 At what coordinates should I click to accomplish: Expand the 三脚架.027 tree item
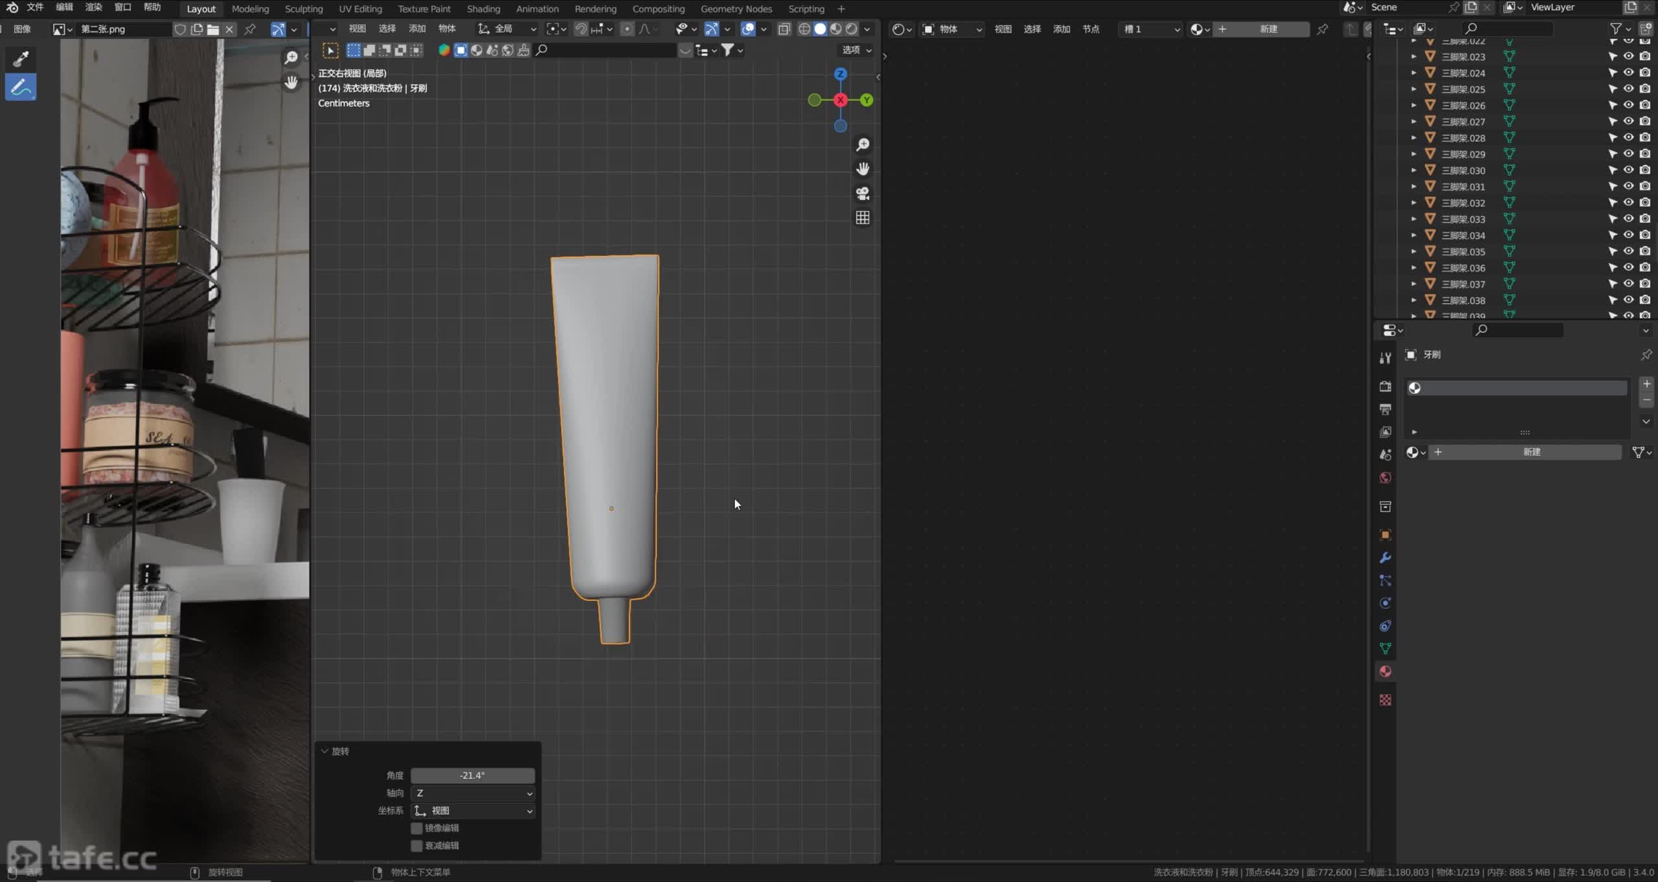coord(1414,122)
